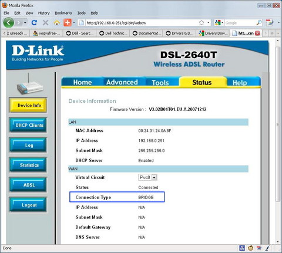Click the edit-page toolbar icon at right
This screenshot has height=253, width=282.
point(270,23)
